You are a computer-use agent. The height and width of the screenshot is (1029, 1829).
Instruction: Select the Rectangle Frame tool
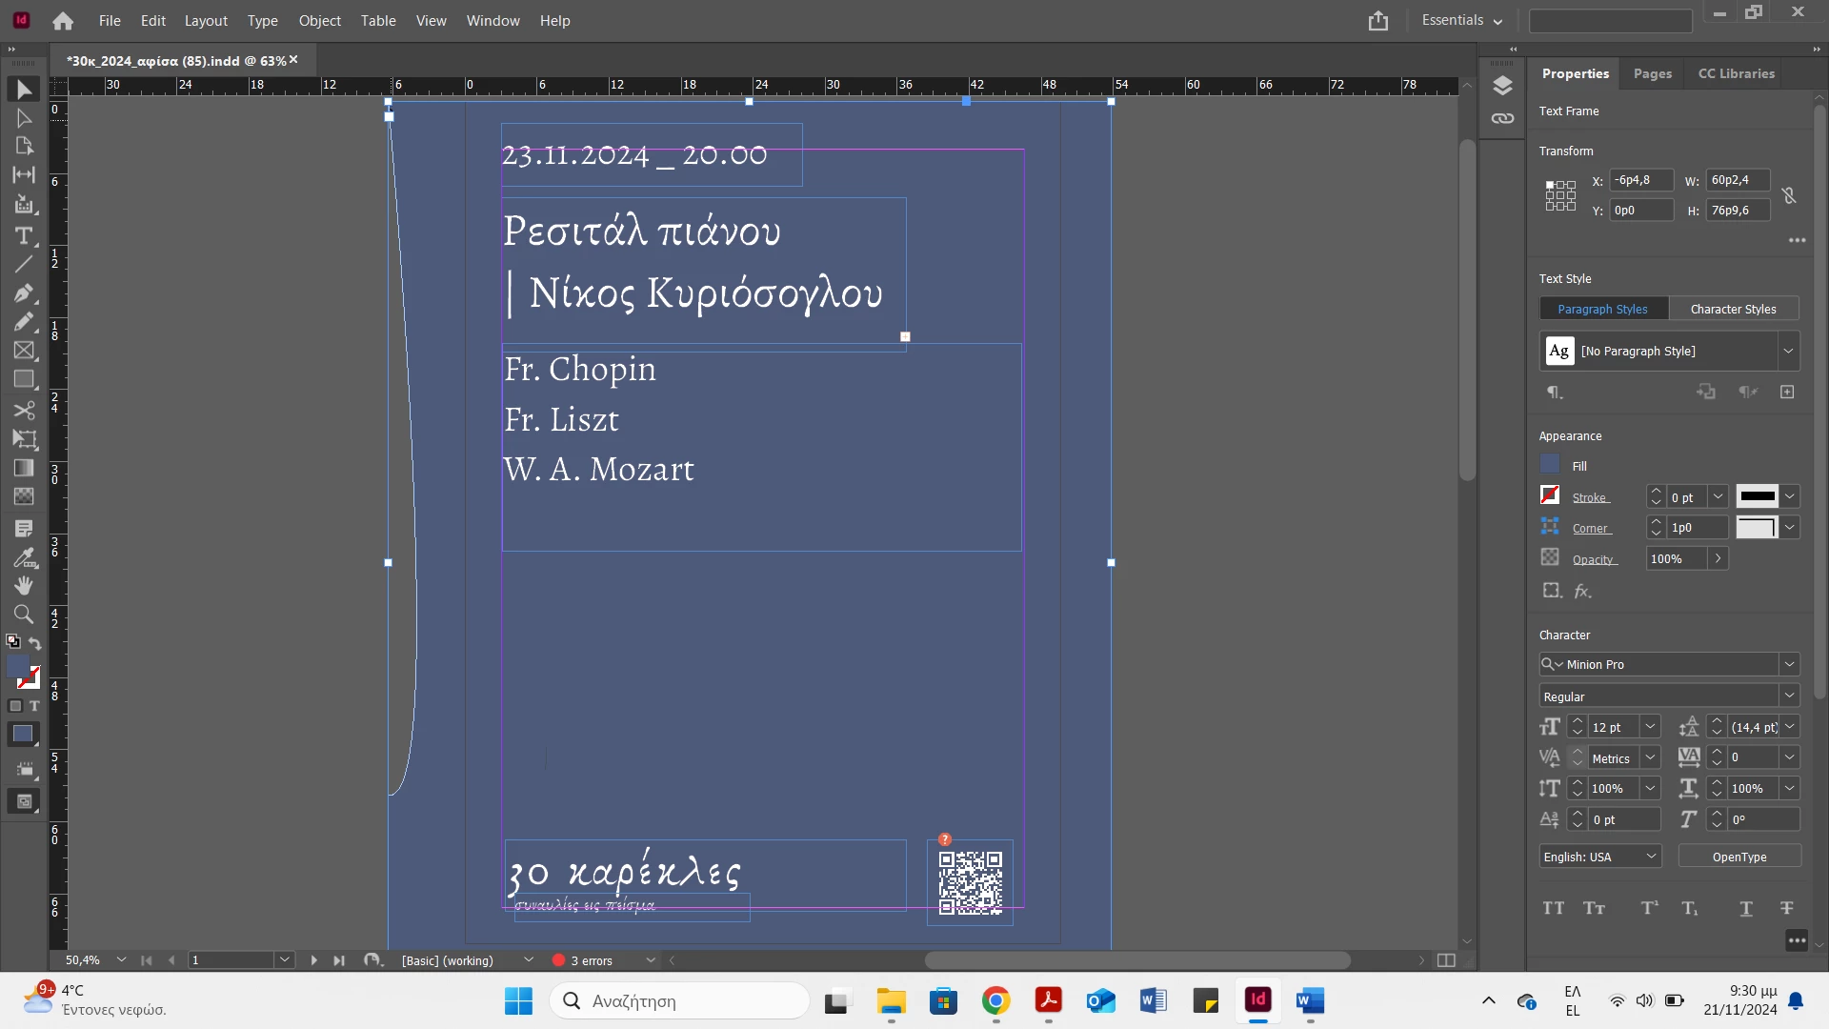(x=24, y=351)
